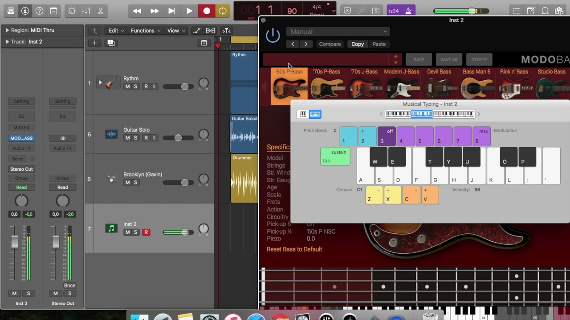570x320 pixels.
Task: Go to beginning transport button
Action: pyautogui.click(x=171, y=11)
